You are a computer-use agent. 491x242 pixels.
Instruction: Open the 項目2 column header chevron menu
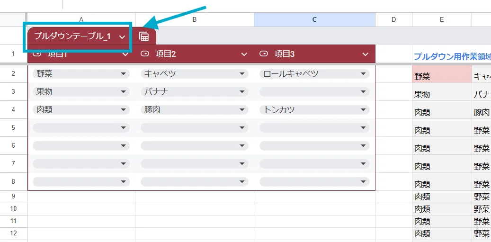[244, 54]
